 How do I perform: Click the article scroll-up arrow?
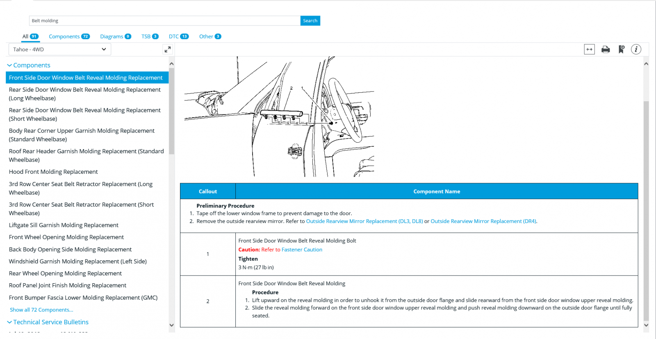point(646,64)
